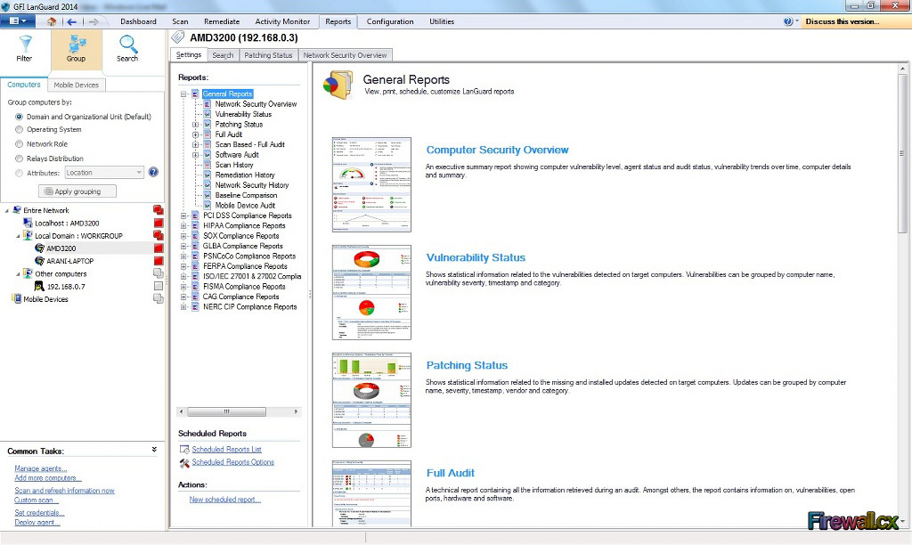Go forward with the grey arrow
912x545 pixels.
coord(94,21)
